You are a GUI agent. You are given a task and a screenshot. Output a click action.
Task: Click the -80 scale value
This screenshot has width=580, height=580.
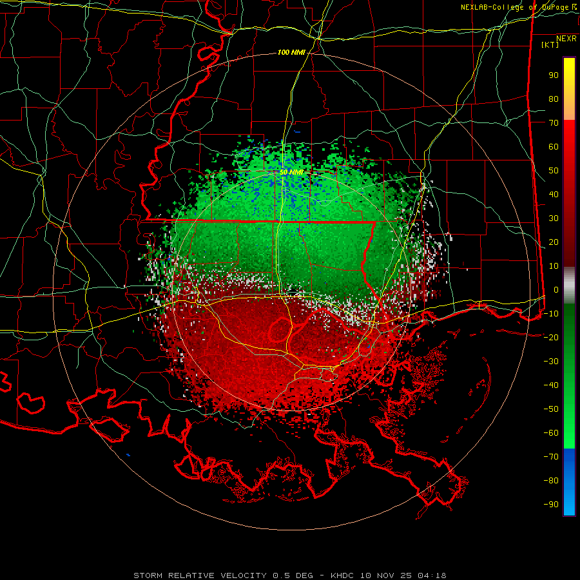tap(551, 481)
